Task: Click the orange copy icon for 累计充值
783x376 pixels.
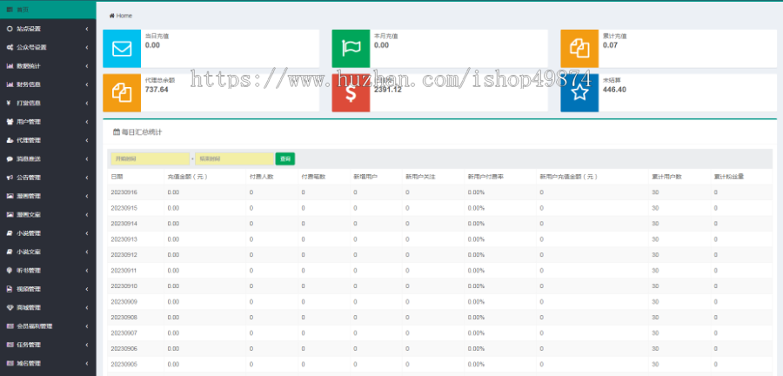Action: pos(579,49)
